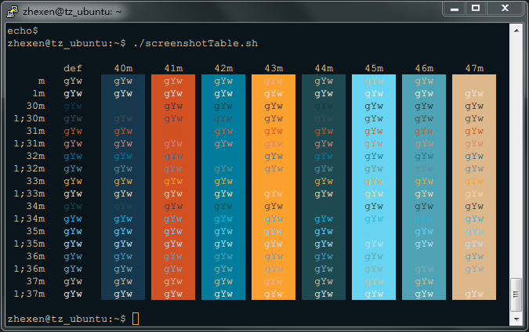Click the '1;31m' row label
The height and width of the screenshot is (332, 529).
29,143
